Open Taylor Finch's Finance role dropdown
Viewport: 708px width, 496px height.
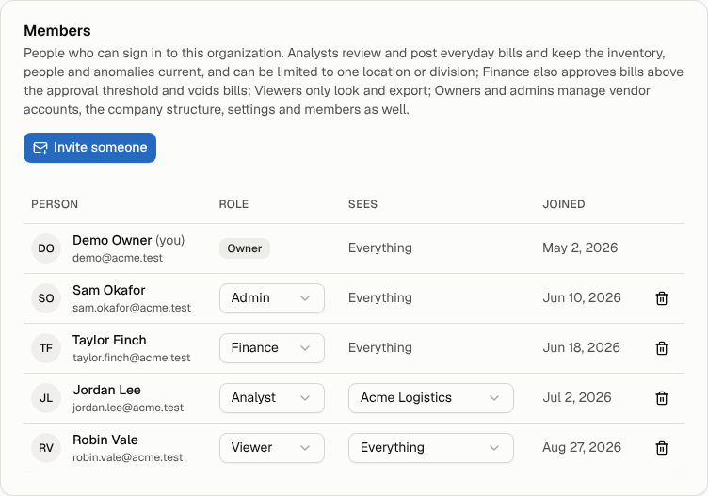pyautogui.click(x=272, y=348)
